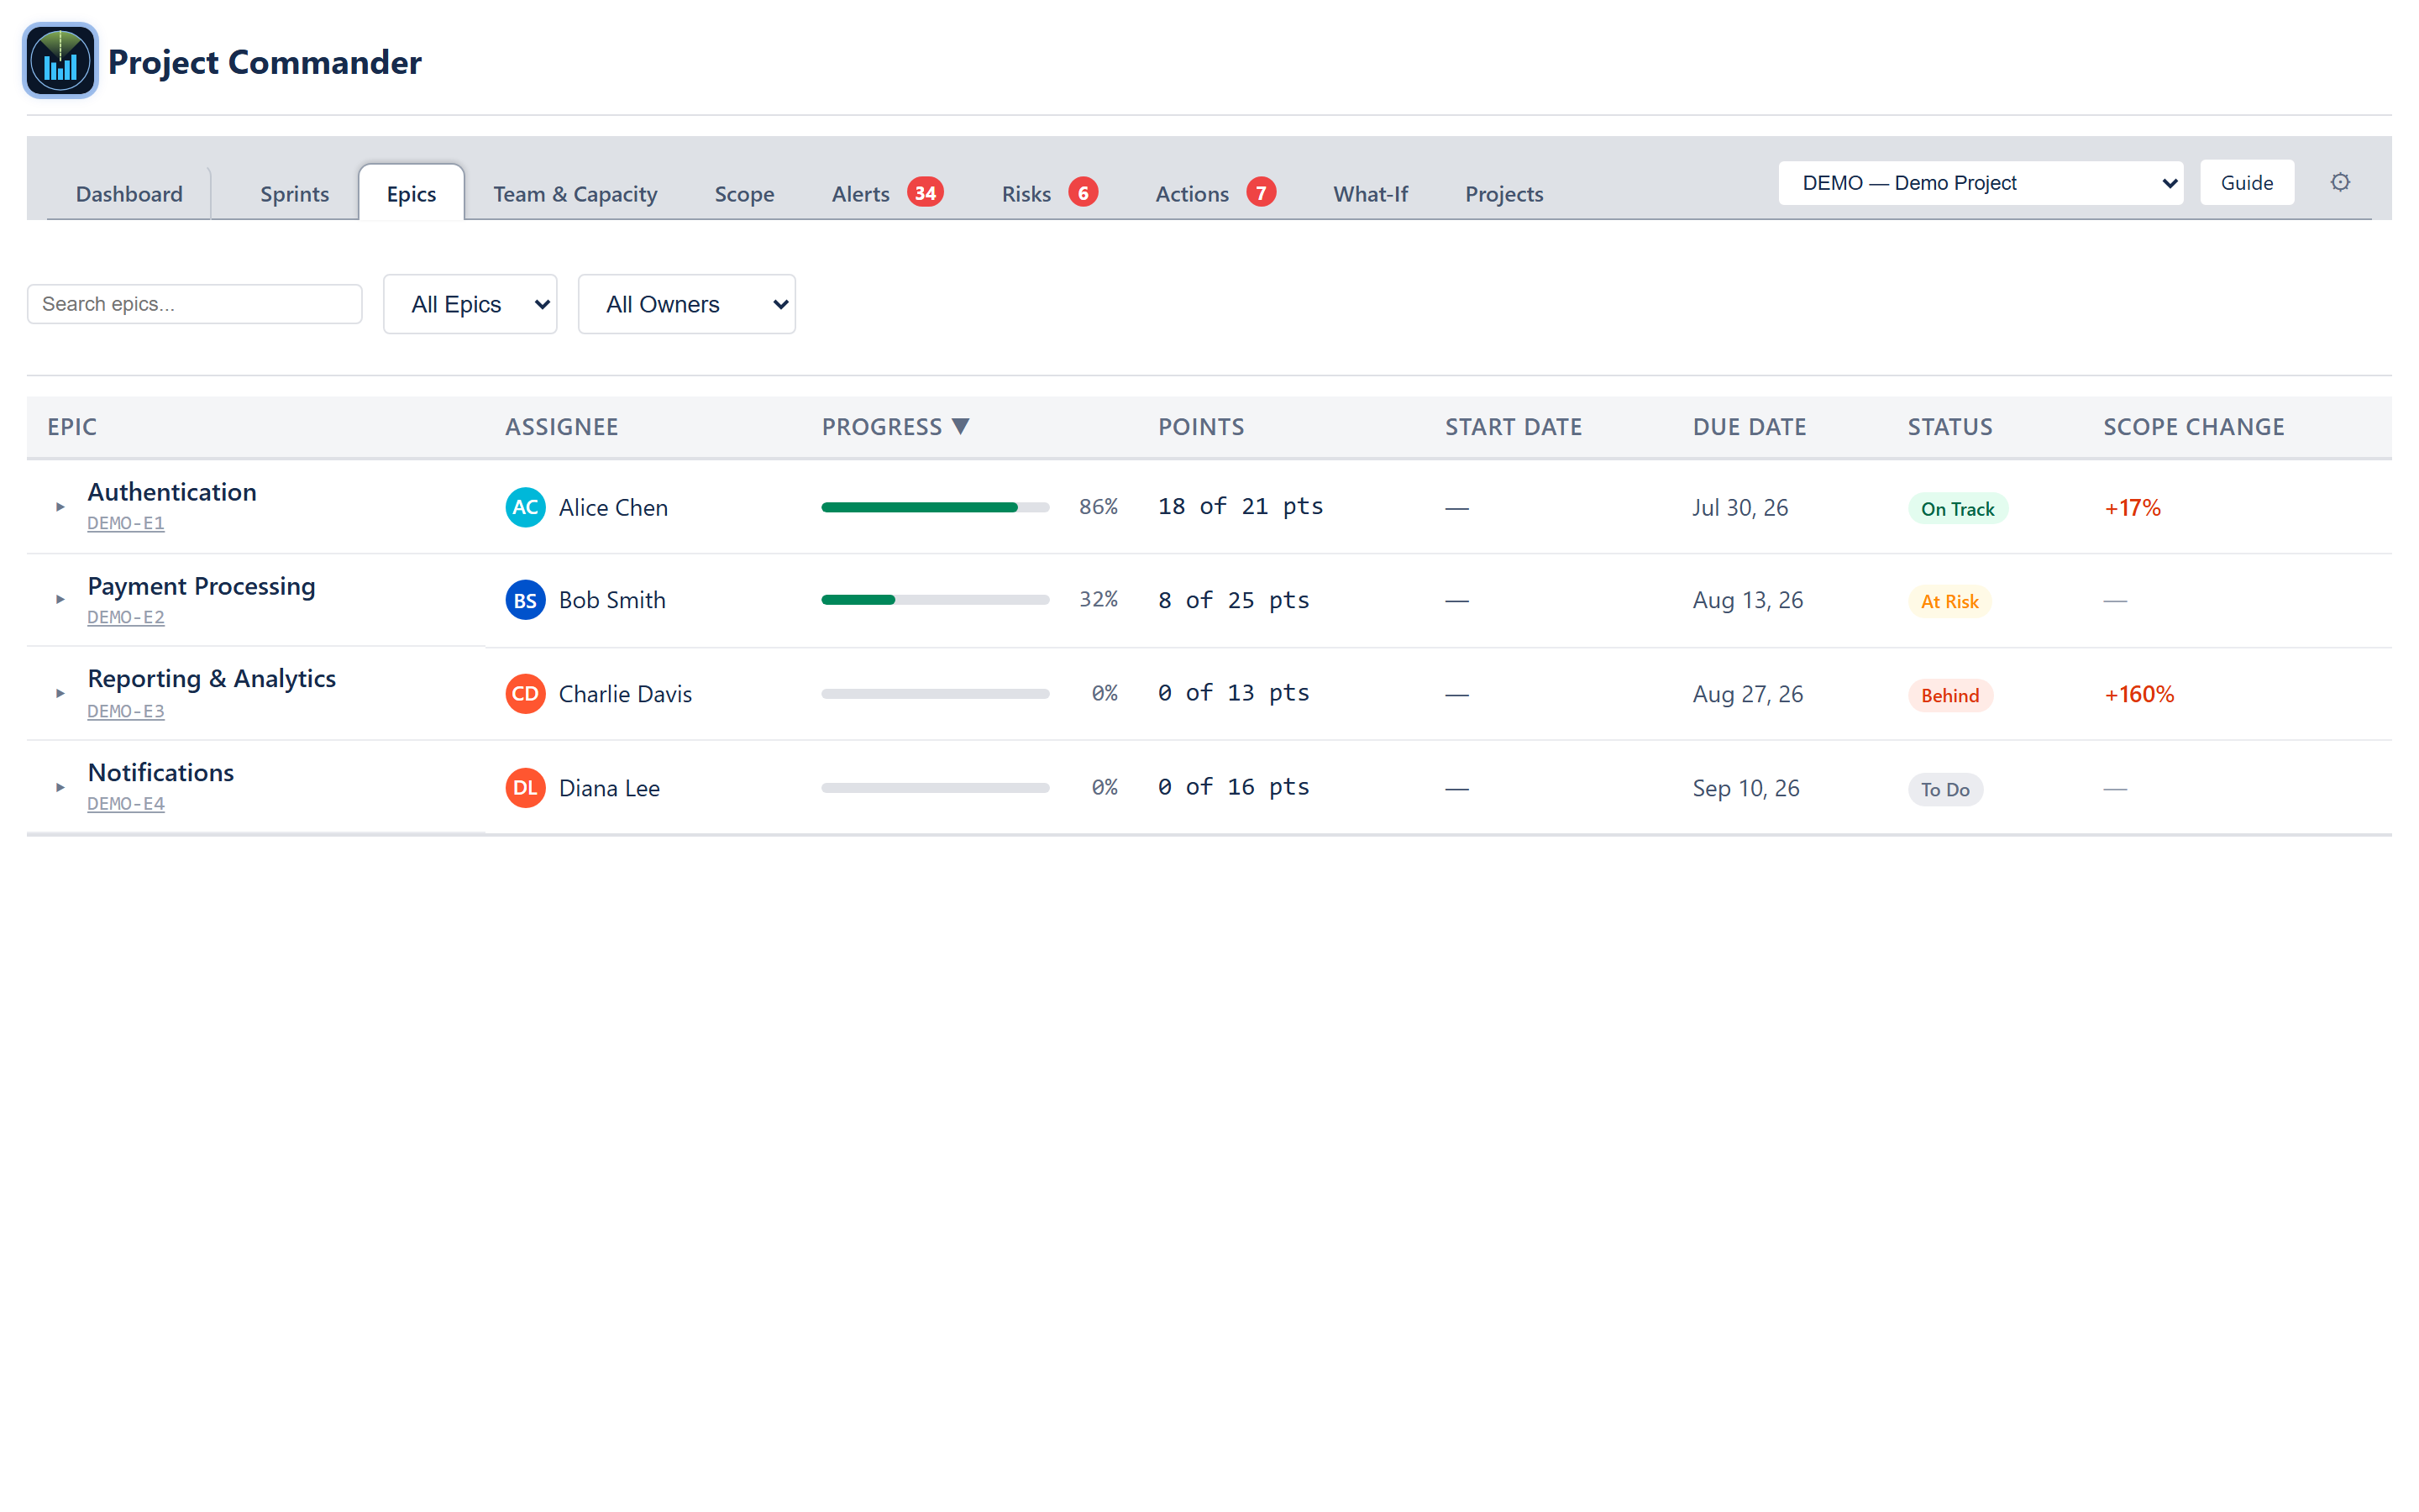The height and width of the screenshot is (1512, 2419).
Task: Click the Alerts badge showing 34
Action: pyautogui.click(x=925, y=192)
